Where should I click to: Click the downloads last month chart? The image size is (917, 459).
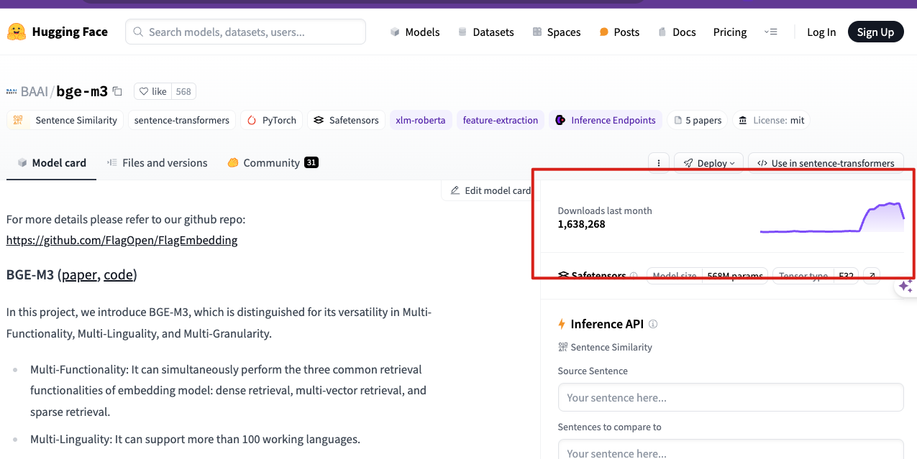831,218
